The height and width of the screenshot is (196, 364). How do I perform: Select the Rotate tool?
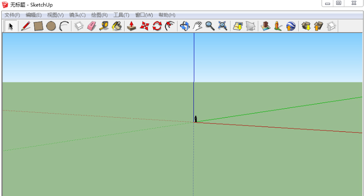point(157,26)
